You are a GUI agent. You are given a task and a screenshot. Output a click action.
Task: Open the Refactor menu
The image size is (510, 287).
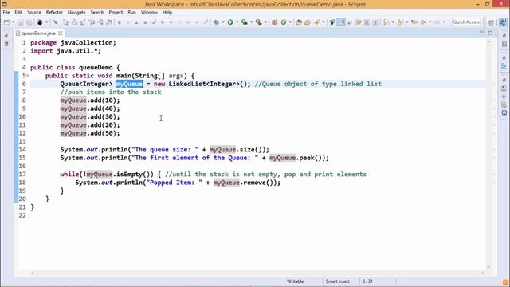click(x=54, y=13)
